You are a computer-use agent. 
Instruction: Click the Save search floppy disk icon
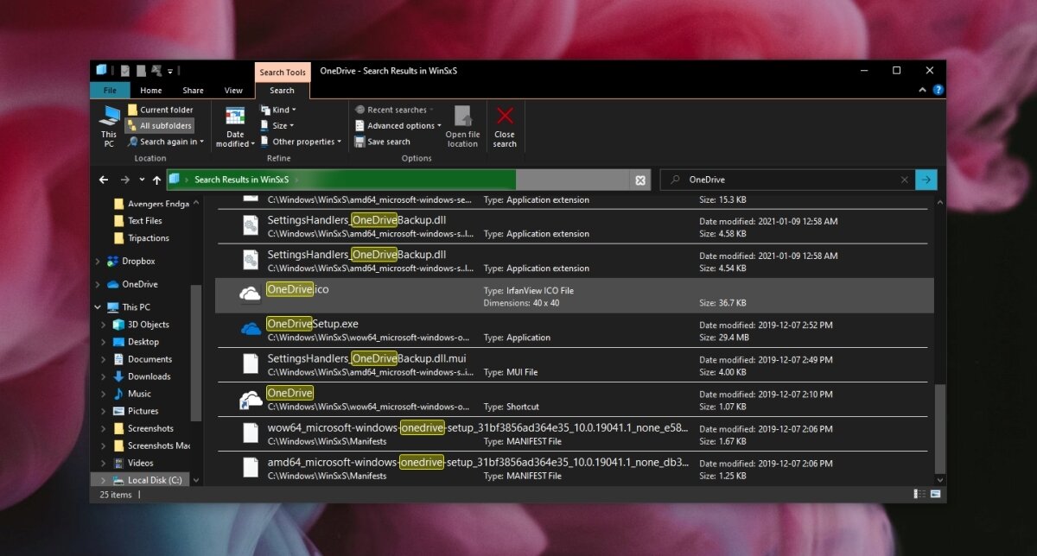[x=359, y=142]
